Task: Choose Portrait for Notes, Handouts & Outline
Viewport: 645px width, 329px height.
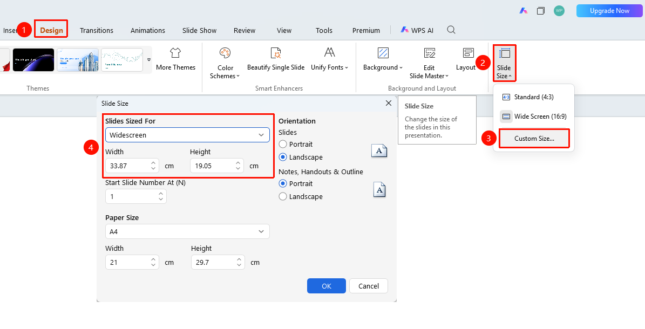Action: 296,183
